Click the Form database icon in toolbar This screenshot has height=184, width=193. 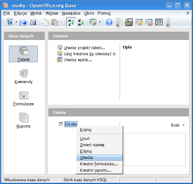click(x=93, y=22)
